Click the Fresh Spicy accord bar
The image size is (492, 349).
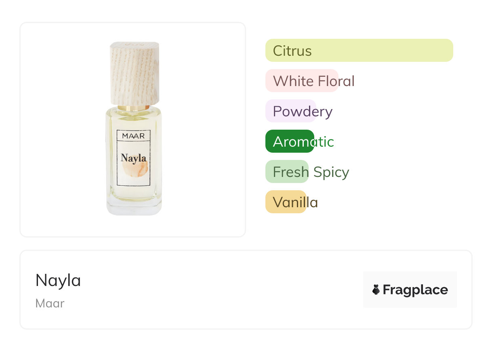point(287,172)
